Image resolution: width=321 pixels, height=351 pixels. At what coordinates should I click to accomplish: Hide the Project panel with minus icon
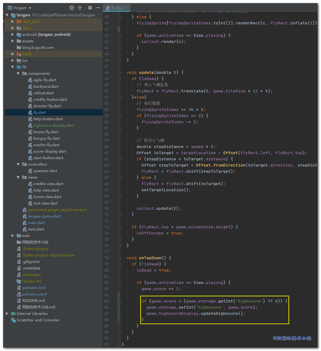(98, 8)
